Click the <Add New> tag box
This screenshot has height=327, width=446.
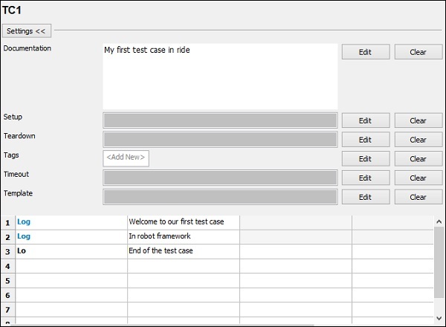point(126,158)
